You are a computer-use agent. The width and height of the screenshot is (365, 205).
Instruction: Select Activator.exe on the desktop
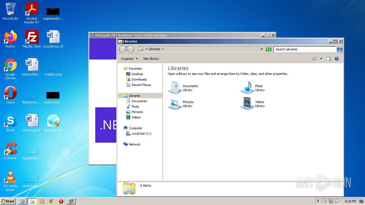53,123
